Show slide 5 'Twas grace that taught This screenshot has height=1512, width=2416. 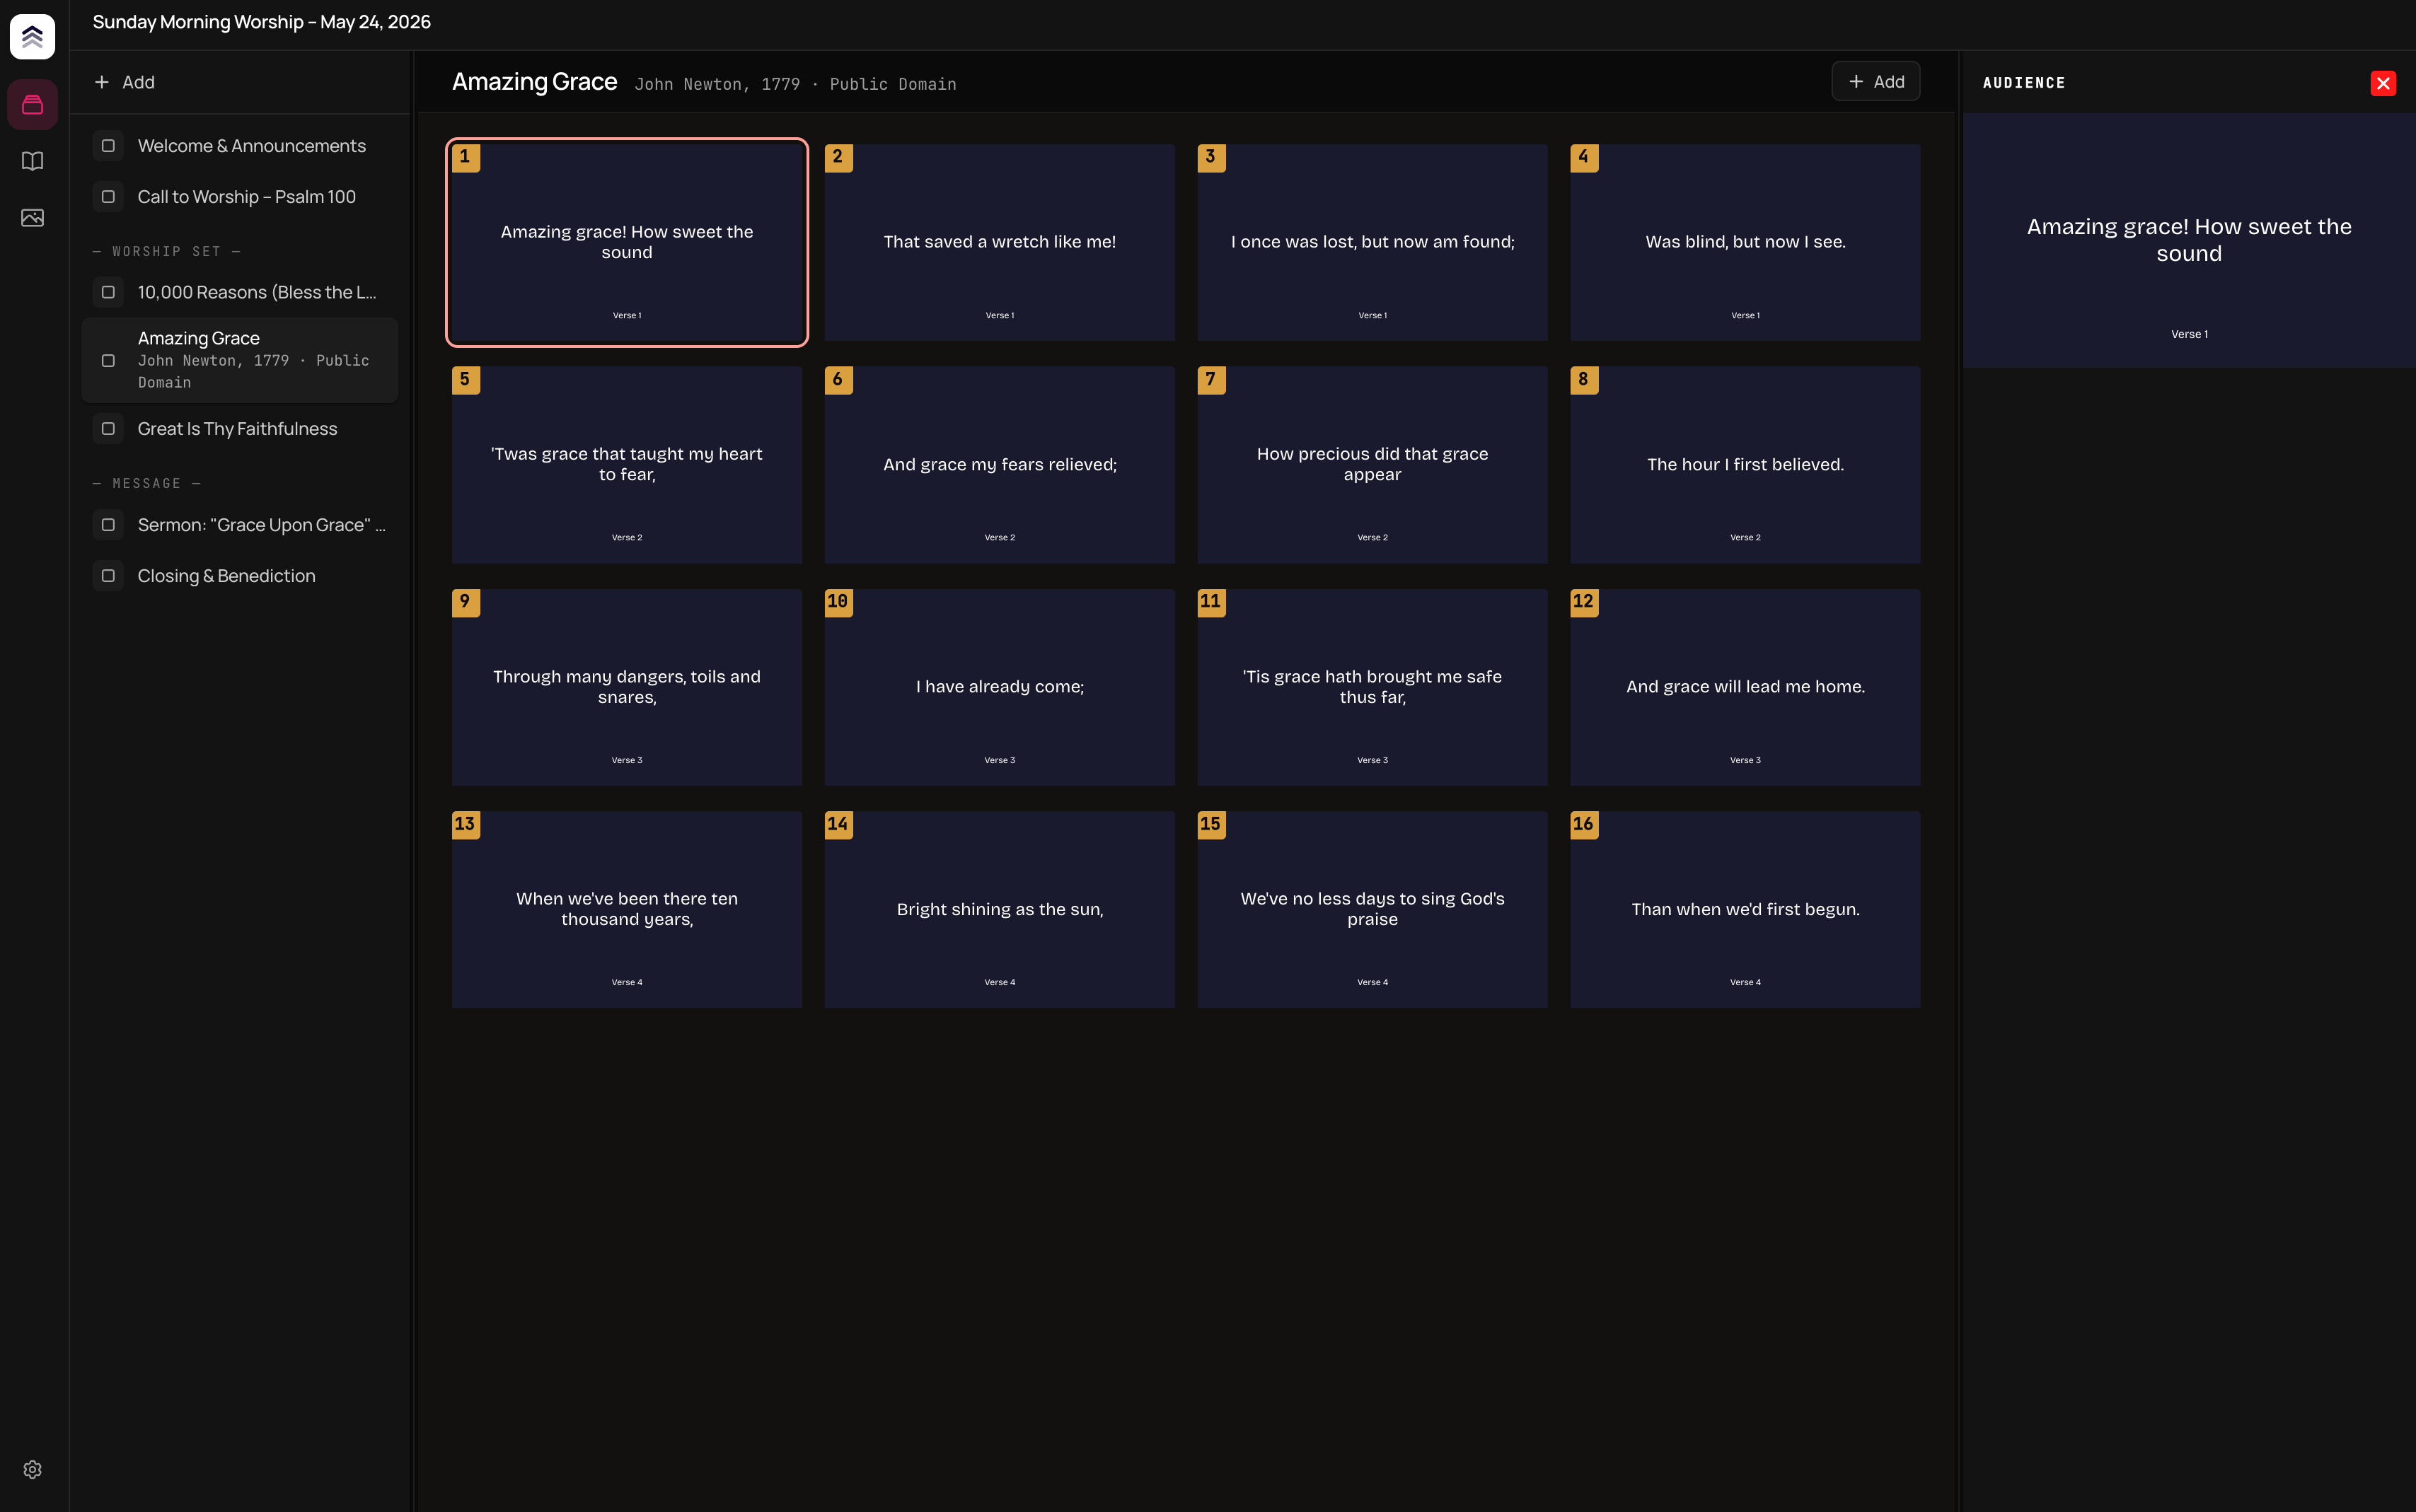point(628,465)
